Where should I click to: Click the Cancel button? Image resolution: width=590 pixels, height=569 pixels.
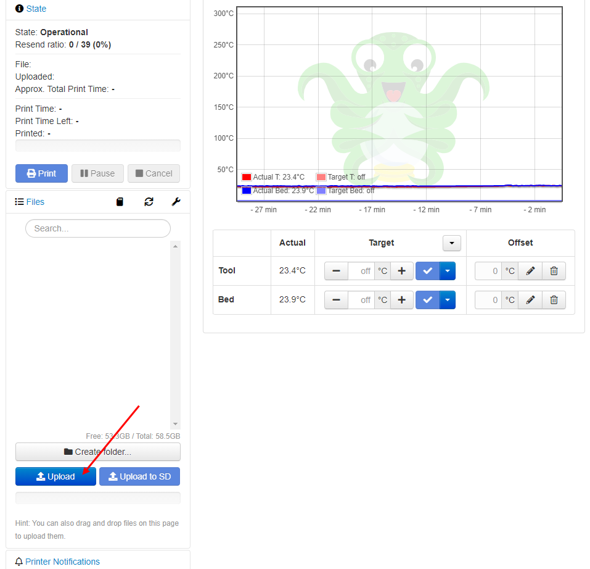coord(154,173)
